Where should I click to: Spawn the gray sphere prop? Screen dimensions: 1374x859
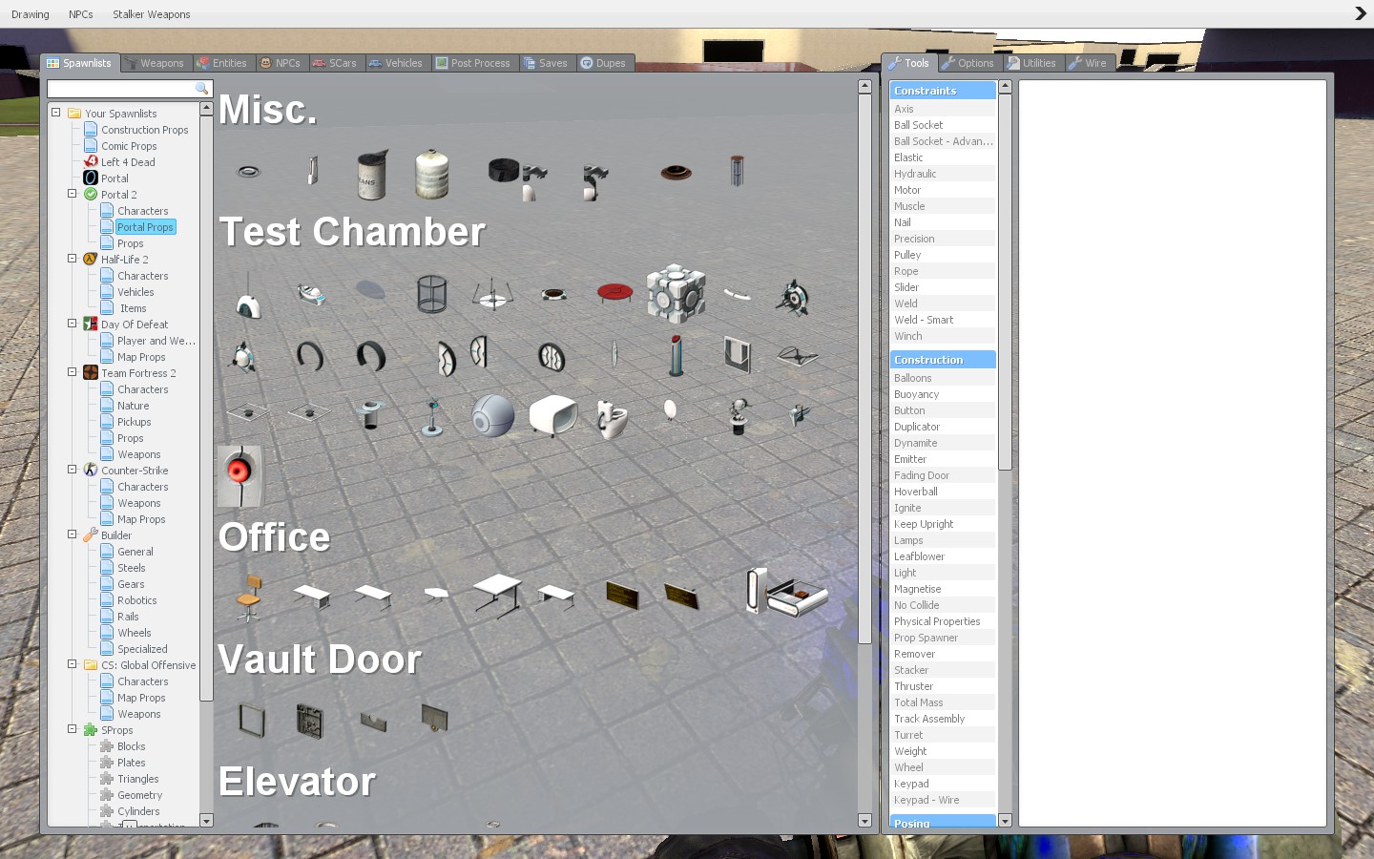(493, 416)
